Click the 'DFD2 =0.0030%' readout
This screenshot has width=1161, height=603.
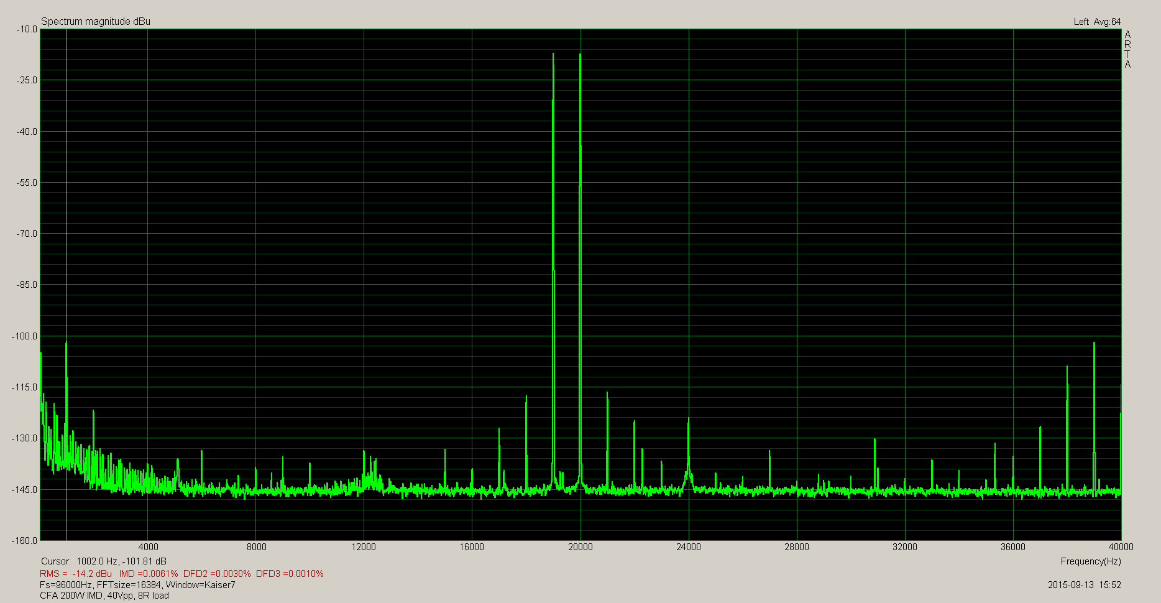[x=217, y=573]
